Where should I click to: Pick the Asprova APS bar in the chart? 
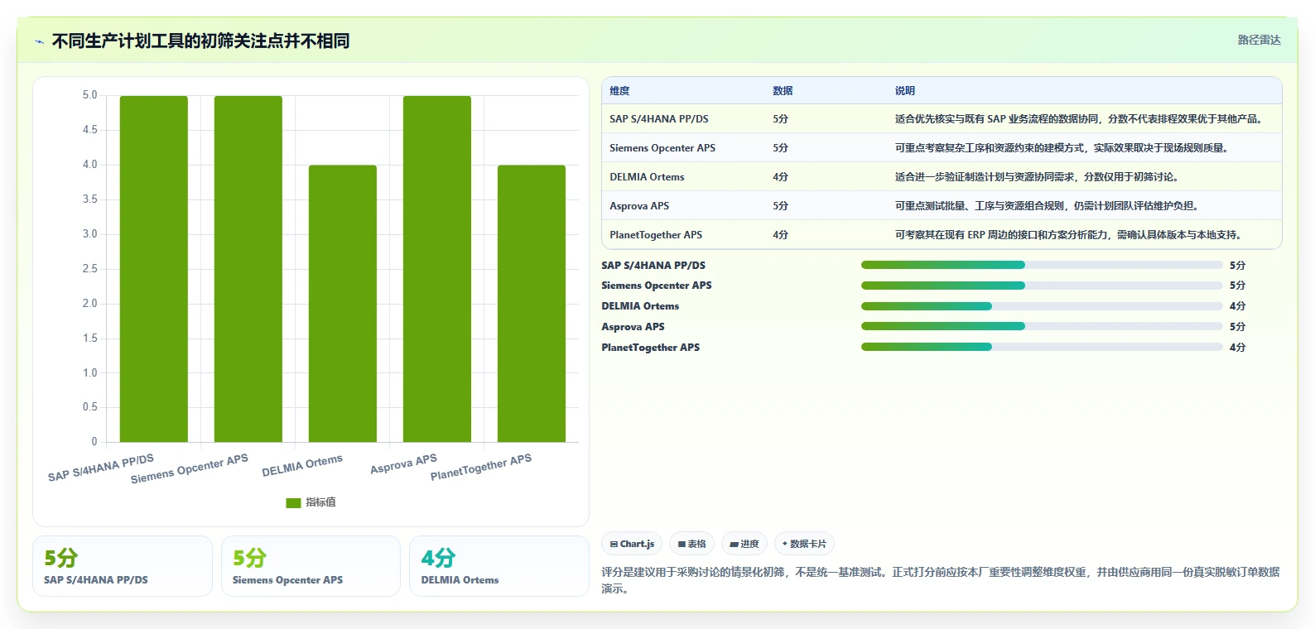pyautogui.click(x=437, y=269)
